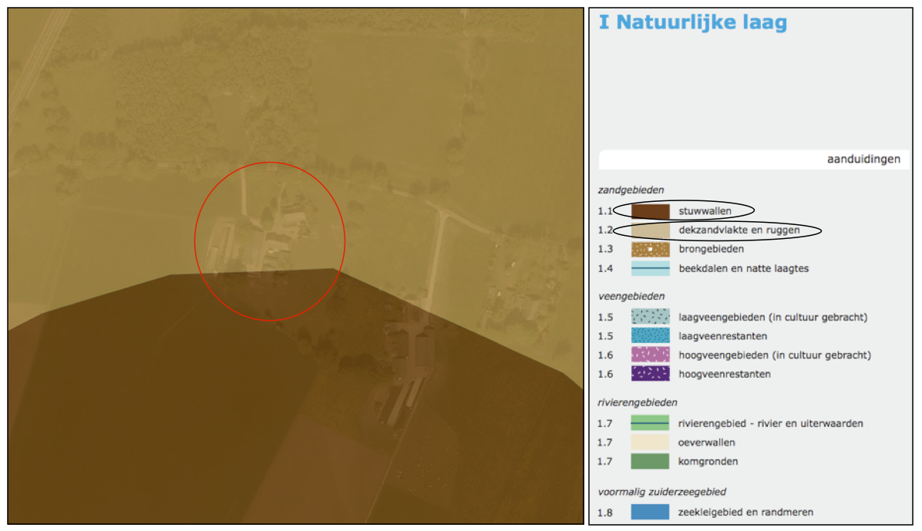This screenshot has height=531, width=922.
Task: Select 'rivierengebied - rivier en uiterwaarden' label
Action: (x=770, y=423)
